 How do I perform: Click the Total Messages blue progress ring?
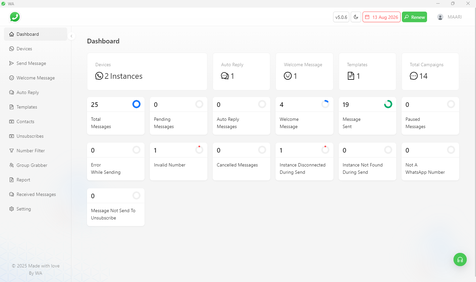pos(136,104)
